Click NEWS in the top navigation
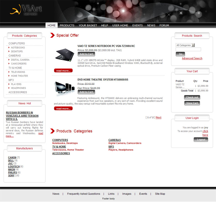 [x=151, y=26]
